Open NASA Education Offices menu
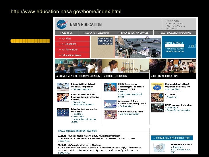209x157 pixels. 134,32
